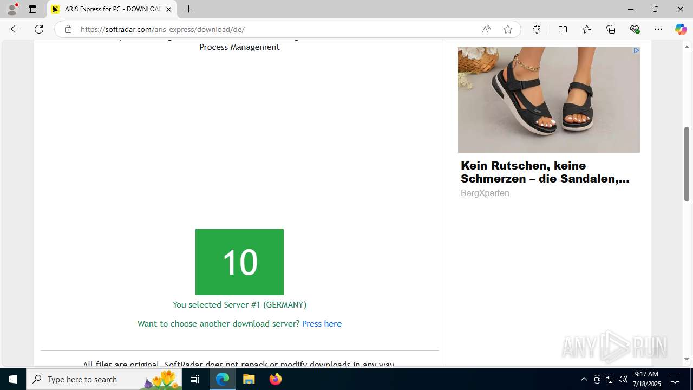The width and height of the screenshot is (693, 390).
Task: Click the 'Process Management' text
Action: (x=239, y=47)
